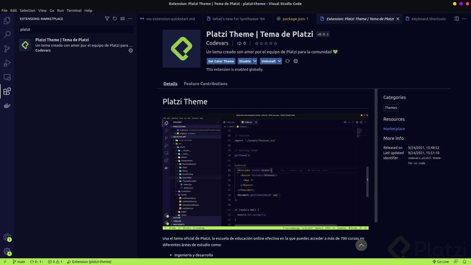Image resolution: width=471 pixels, height=265 pixels.
Task: Expand the Uninstall button dropdown arrow
Action: (x=280, y=61)
